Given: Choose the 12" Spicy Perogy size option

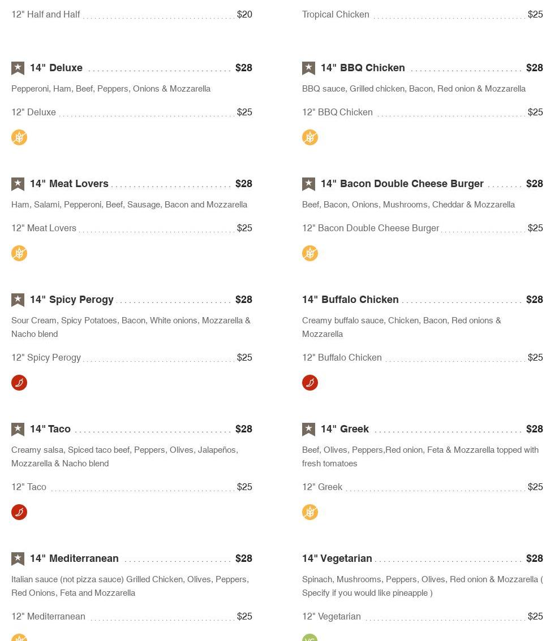Looking at the screenshot, I should [46, 358].
